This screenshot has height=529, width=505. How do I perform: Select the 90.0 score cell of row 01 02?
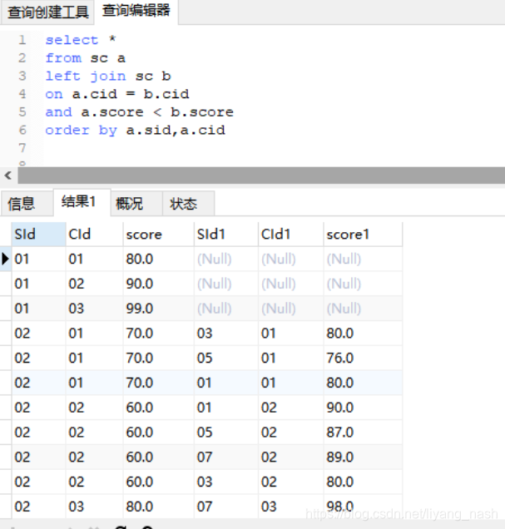[159, 284]
